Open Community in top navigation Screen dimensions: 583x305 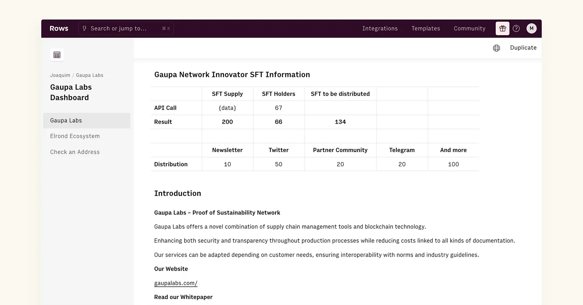pyautogui.click(x=469, y=28)
